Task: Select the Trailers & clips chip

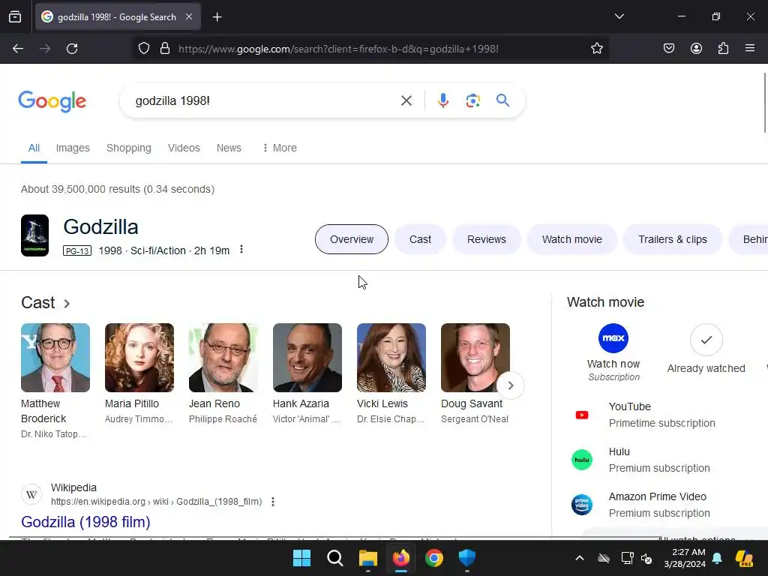Action: 673,239
